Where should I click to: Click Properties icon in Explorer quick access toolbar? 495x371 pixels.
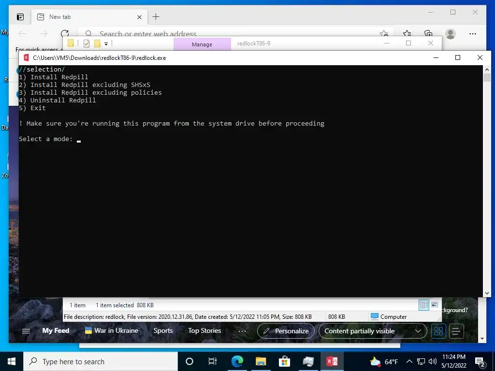click(86, 43)
